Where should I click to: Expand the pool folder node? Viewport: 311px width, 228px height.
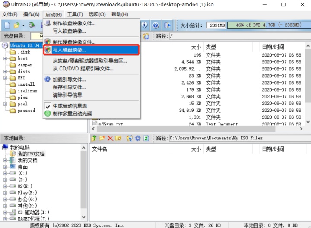(x=5, y=104)
